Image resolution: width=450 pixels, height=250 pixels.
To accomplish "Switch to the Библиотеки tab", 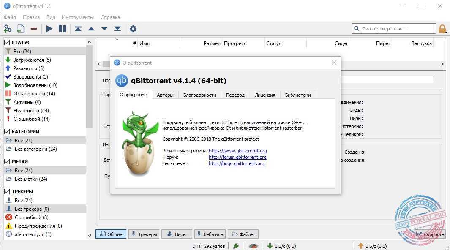I will point(297,95).
